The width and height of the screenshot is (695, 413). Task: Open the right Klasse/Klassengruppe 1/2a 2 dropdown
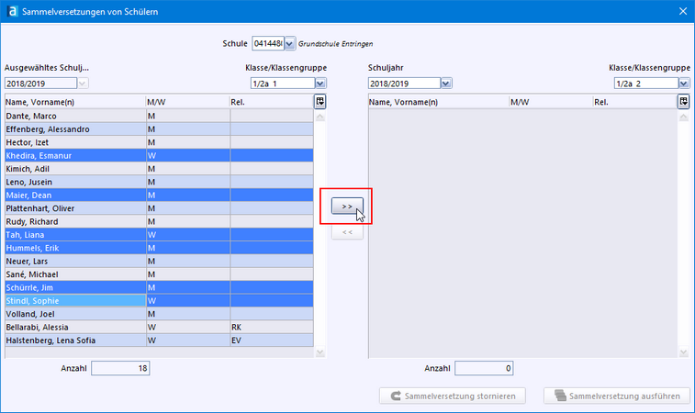click(x=684, y=84)
